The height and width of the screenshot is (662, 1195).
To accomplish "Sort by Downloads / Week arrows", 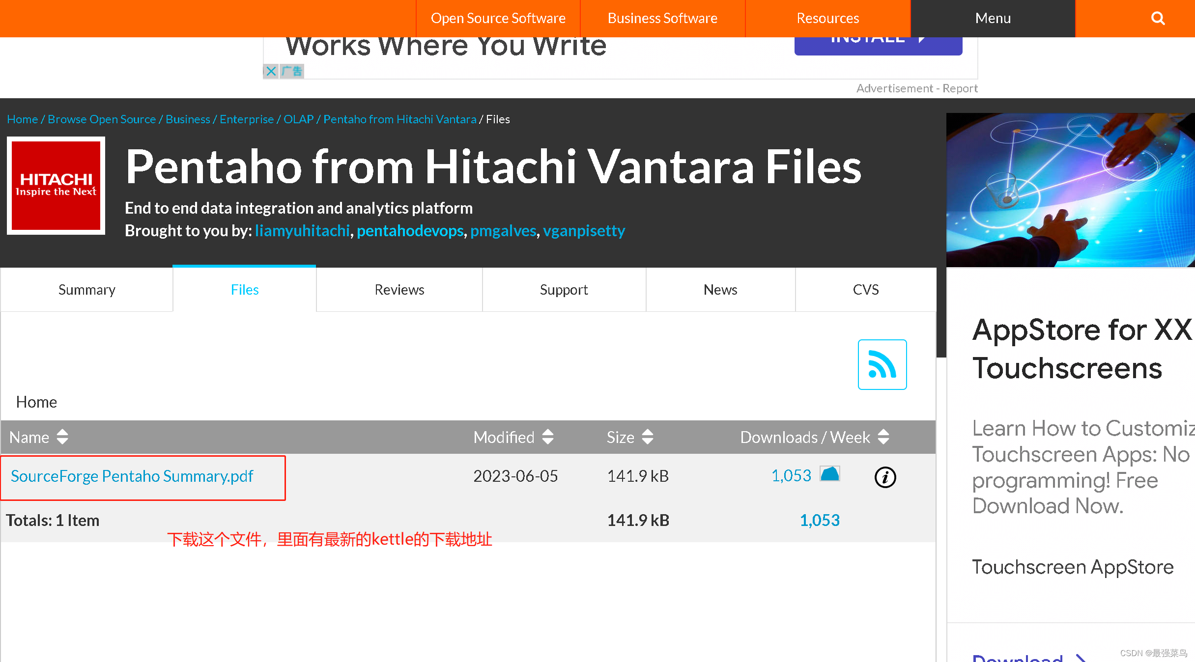I will (x=883, y=437).
